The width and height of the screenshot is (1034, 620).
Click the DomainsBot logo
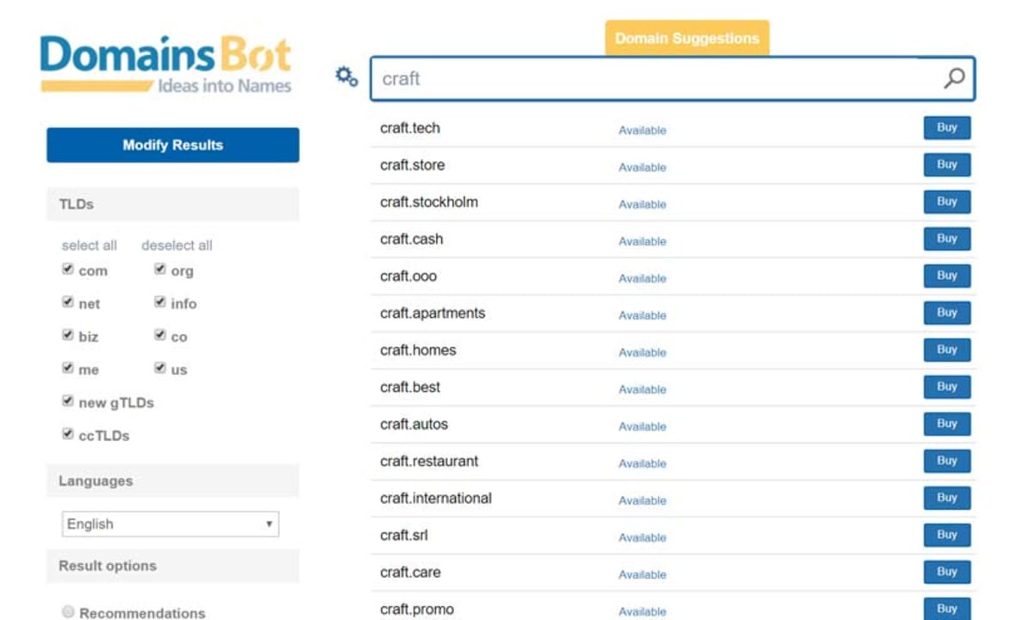tap(165, 64)
